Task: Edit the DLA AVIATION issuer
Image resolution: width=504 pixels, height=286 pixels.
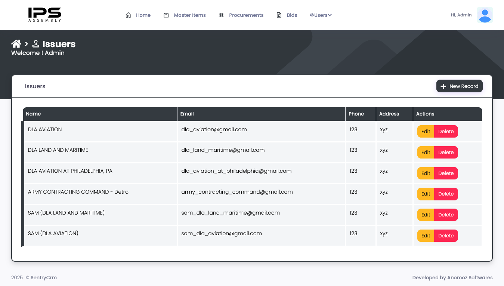Action: pyautogui.click(x=425, y=131)
